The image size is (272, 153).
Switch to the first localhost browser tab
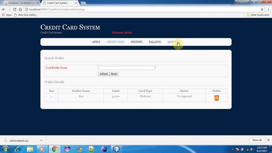pos(21,3)
